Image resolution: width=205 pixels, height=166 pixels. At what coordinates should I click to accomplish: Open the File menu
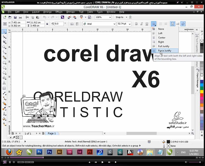click(9, 12)
